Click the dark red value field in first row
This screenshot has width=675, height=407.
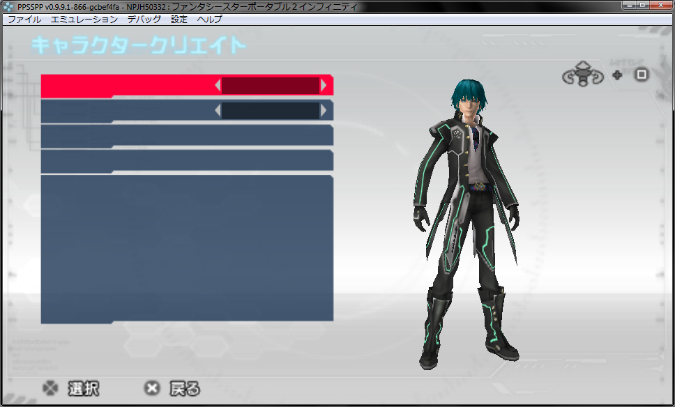point(271,86)
